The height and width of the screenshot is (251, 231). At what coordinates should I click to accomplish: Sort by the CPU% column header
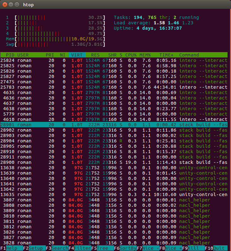pos(131,55)
